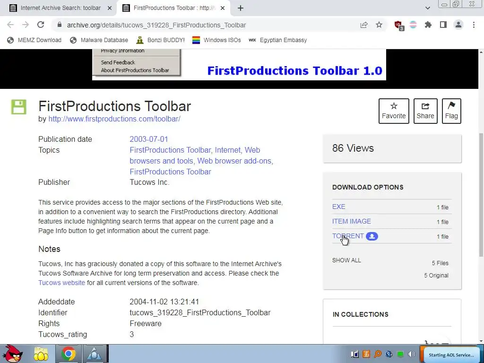Download the EXE file option
Image resolution: width=484 pixels, height=363 pixels.
click(x=338, y=207)
